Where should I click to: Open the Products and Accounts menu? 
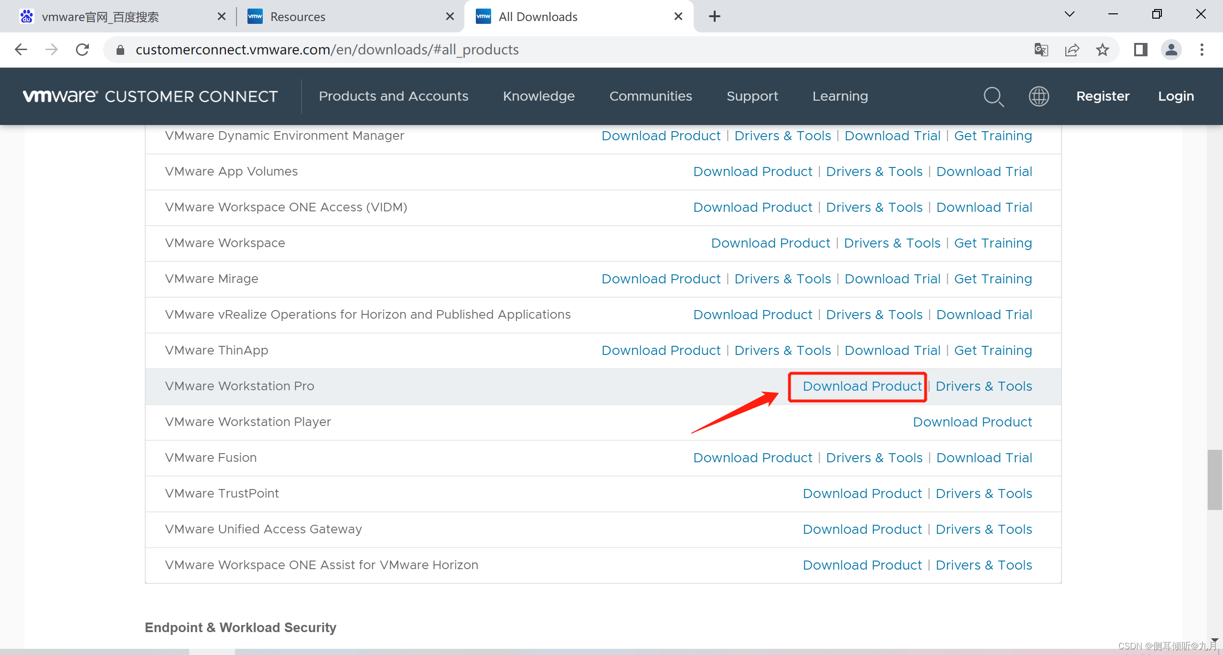[394, 96]
